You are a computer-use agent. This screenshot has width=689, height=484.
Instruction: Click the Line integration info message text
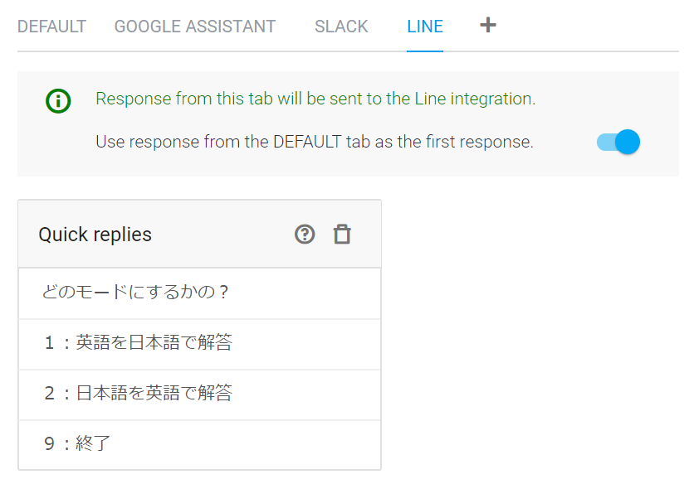click(315, 99)
